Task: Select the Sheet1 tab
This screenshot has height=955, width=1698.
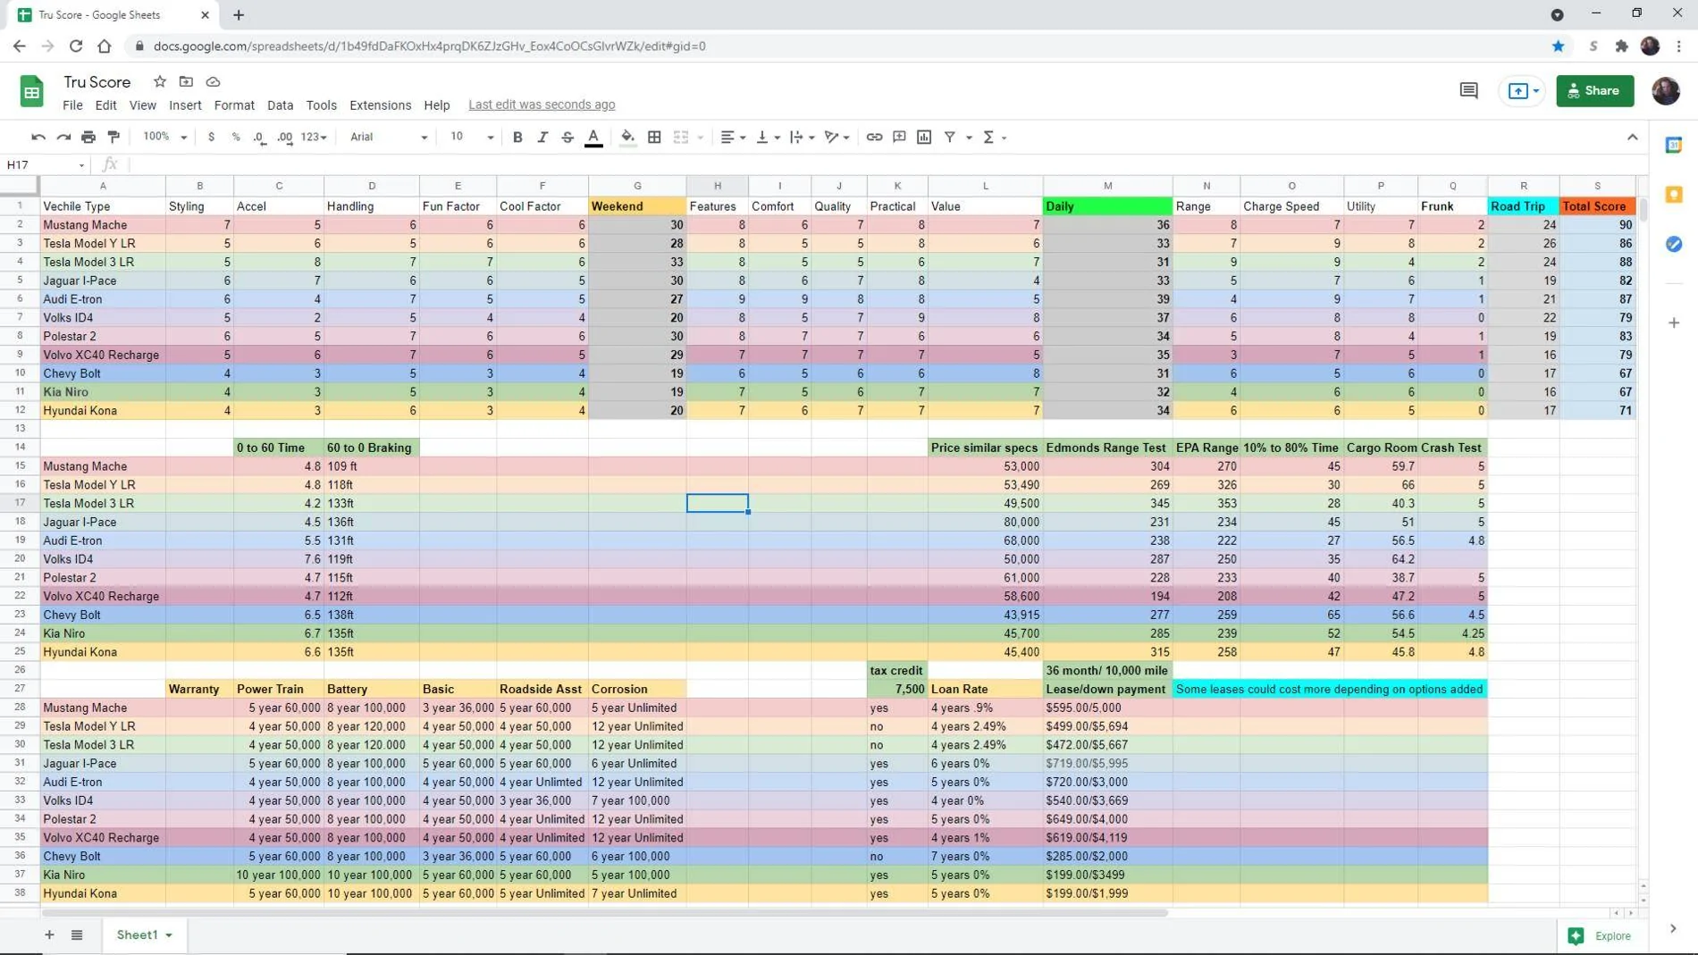Action: 143,934
